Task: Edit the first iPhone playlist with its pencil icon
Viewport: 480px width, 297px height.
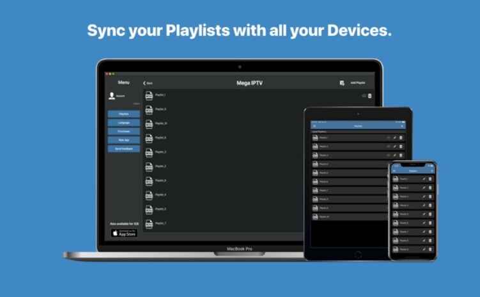Action: (424, 179)
